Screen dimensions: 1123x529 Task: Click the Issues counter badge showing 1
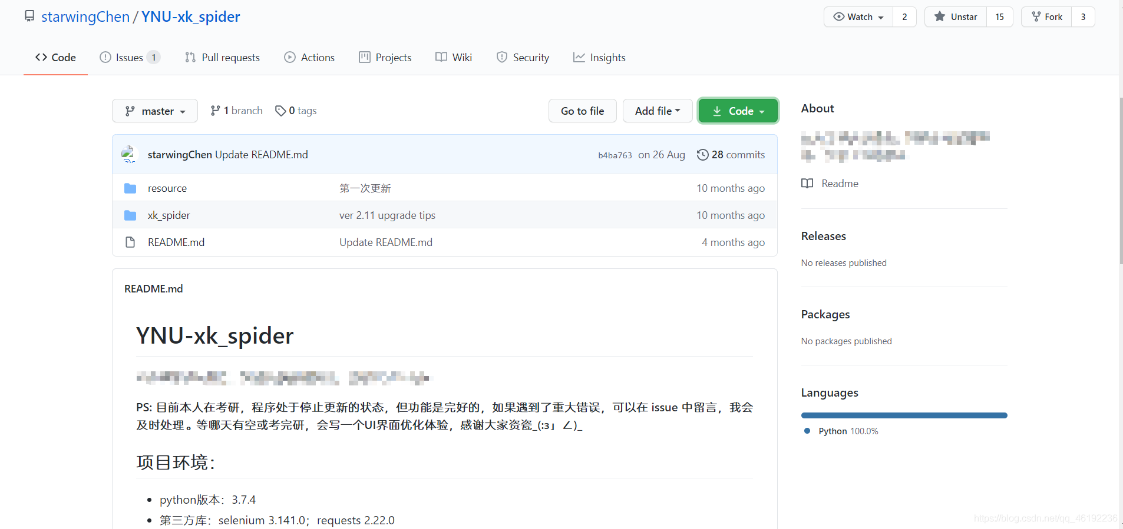pos(153,57)
